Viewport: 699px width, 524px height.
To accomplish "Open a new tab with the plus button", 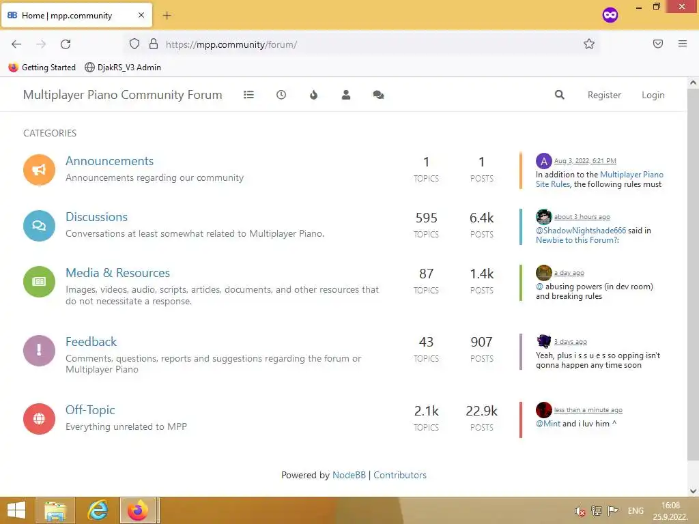I will pyautogui.click(x=167, y=16).
